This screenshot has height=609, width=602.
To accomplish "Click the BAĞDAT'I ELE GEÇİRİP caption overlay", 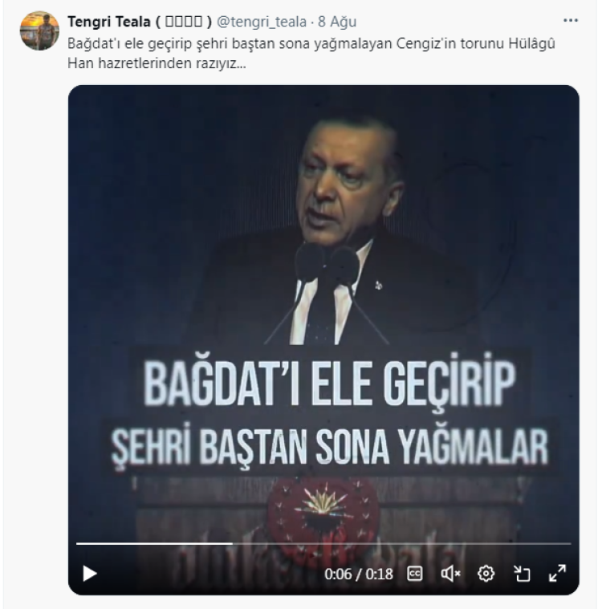I will coord(330,383).
